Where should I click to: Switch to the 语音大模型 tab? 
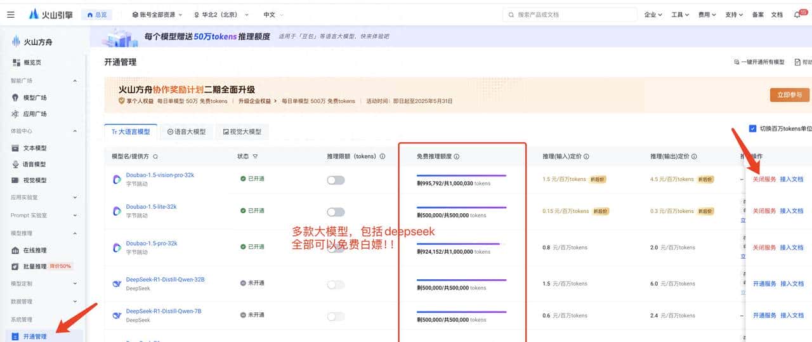pos(186,132)
